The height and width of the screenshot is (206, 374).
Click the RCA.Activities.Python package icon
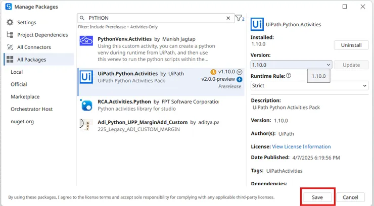(86, 105)
